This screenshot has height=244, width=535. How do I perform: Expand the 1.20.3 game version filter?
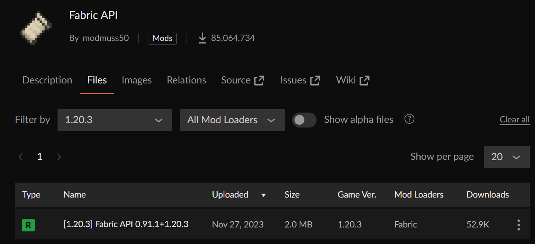click(114, 120)
